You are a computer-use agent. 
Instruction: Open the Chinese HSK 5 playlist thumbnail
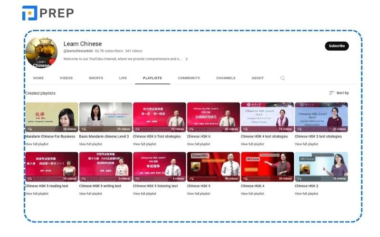pos(213,167)
